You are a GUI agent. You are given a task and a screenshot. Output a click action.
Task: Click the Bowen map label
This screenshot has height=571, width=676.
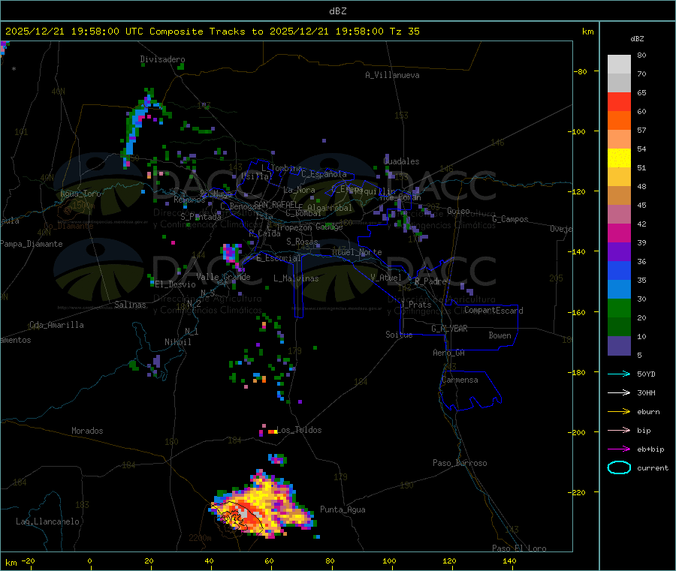tap(499, 335)
